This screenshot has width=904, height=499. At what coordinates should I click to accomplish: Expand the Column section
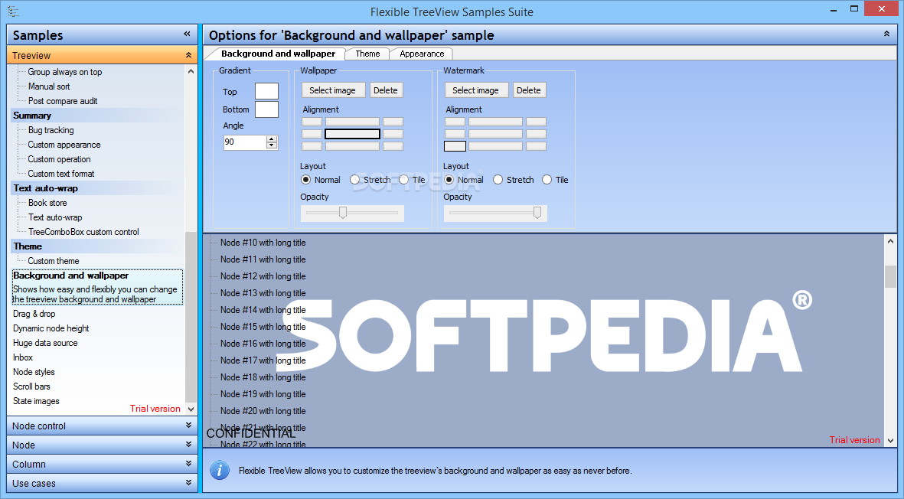(x=188, y=463)
